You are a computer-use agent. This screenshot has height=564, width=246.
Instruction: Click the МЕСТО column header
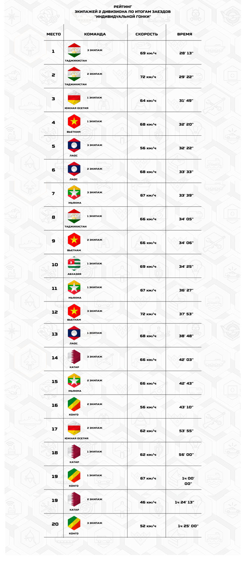pyautogui.click(x=54, y=34)
